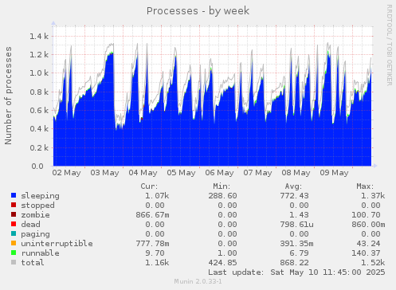Click the 'stopped' legend label
Screen dimensions: 396x290
[x=38, y=206]
